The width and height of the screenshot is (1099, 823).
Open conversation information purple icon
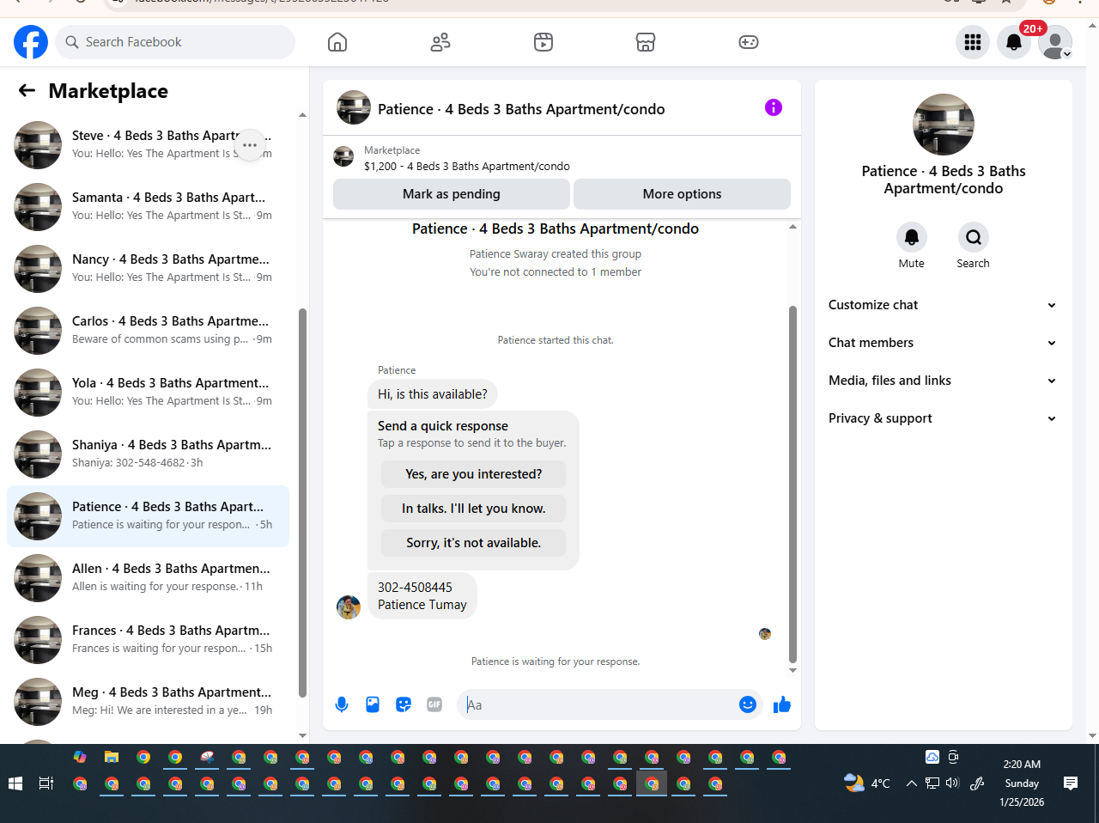[774, 107]
